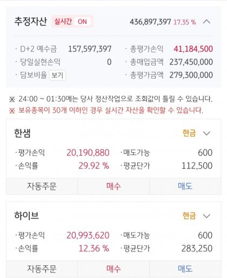Viewport: 227px width, 278px height.
Task: Open 담보비율 보기 button
Action: tap(57, 75)
